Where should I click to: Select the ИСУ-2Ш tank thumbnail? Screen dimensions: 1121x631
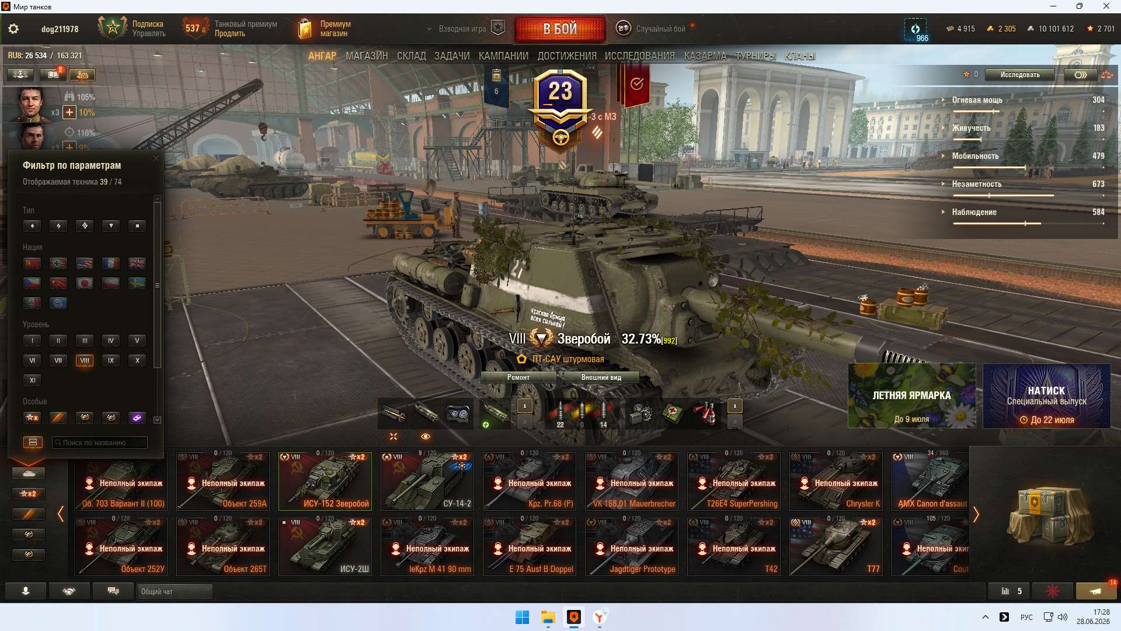click(325, 546)
